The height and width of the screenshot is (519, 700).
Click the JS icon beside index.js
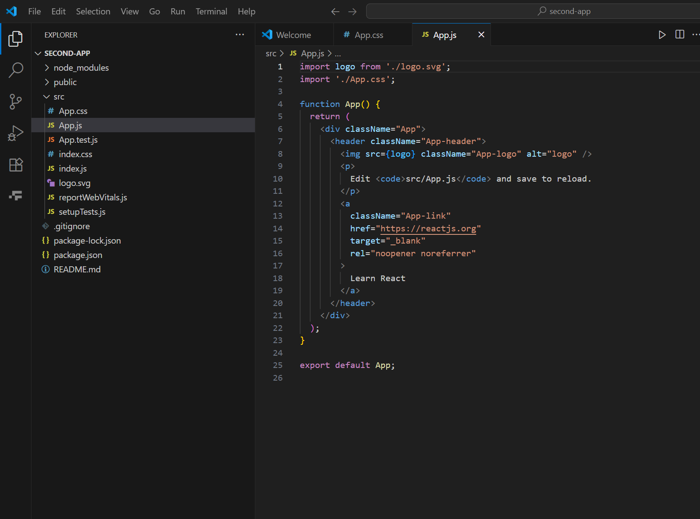pyautogui.click(x=51, y=168)
